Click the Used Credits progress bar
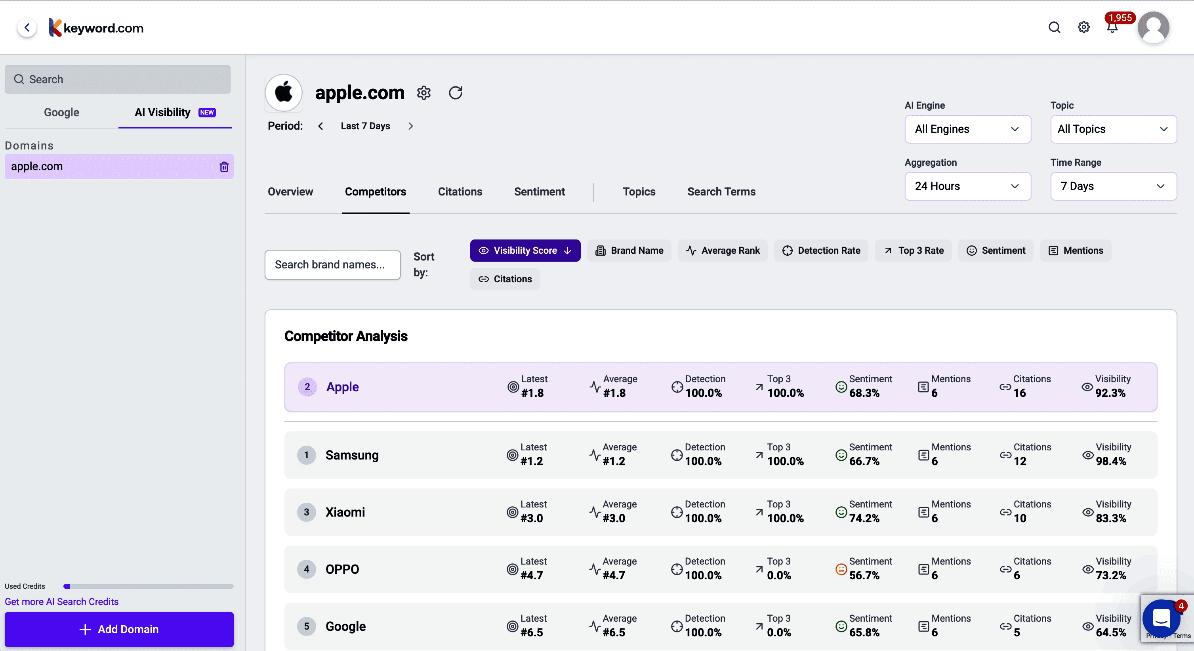 pyautogui.click(x=148, y=586)
